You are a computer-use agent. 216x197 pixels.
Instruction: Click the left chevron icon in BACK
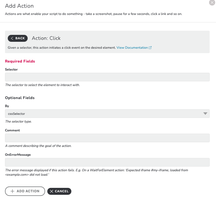coord(12,38)
